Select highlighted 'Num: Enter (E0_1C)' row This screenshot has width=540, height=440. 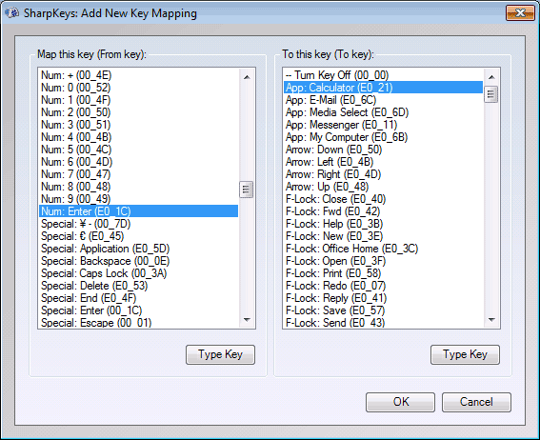[139, 211]
